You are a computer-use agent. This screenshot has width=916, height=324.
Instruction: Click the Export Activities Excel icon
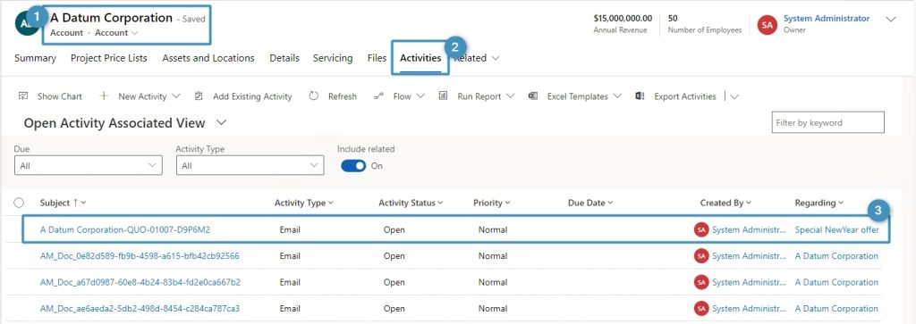[x=640, y=96]
